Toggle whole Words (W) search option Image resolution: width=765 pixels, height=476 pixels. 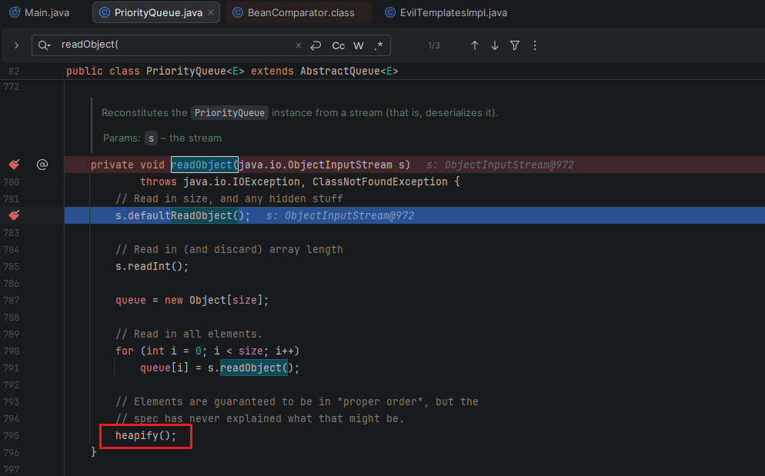click(359, 45)
